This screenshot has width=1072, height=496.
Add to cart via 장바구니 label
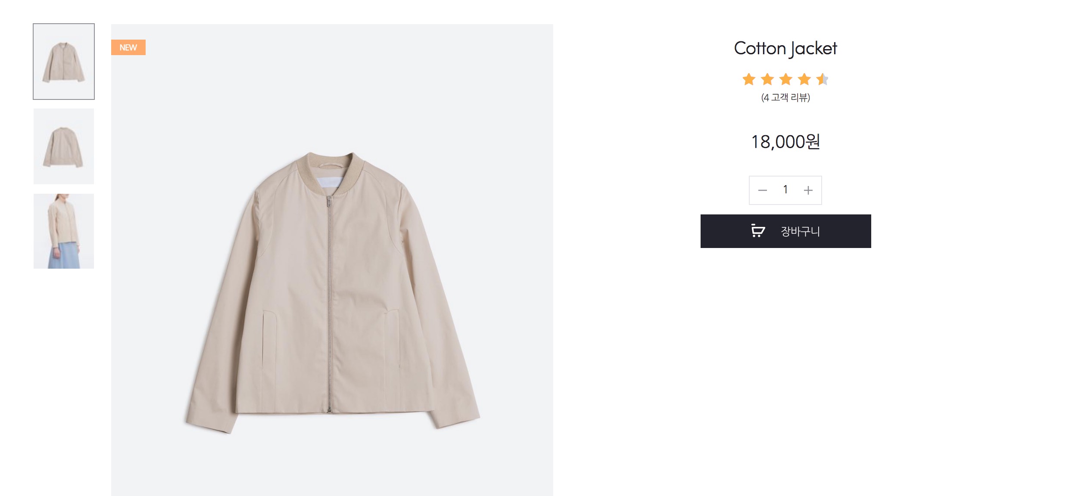coord(800,231)
